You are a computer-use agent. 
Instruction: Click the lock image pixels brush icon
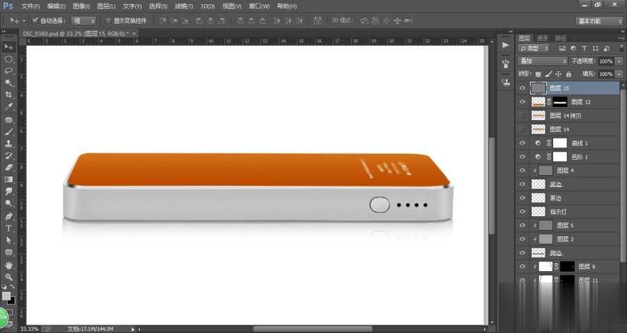548,74
